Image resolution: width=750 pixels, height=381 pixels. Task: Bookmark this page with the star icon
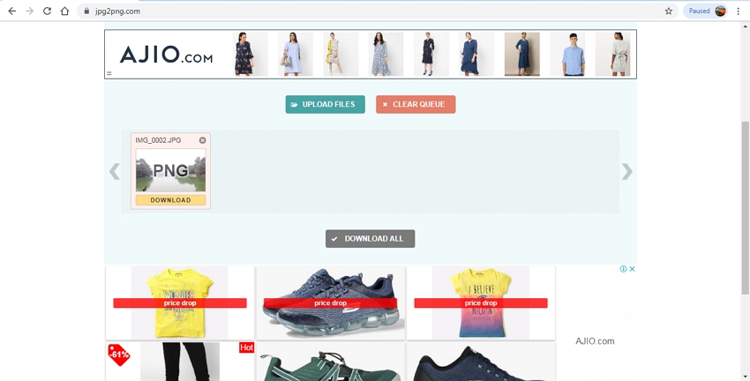click(x=668, y=11)
